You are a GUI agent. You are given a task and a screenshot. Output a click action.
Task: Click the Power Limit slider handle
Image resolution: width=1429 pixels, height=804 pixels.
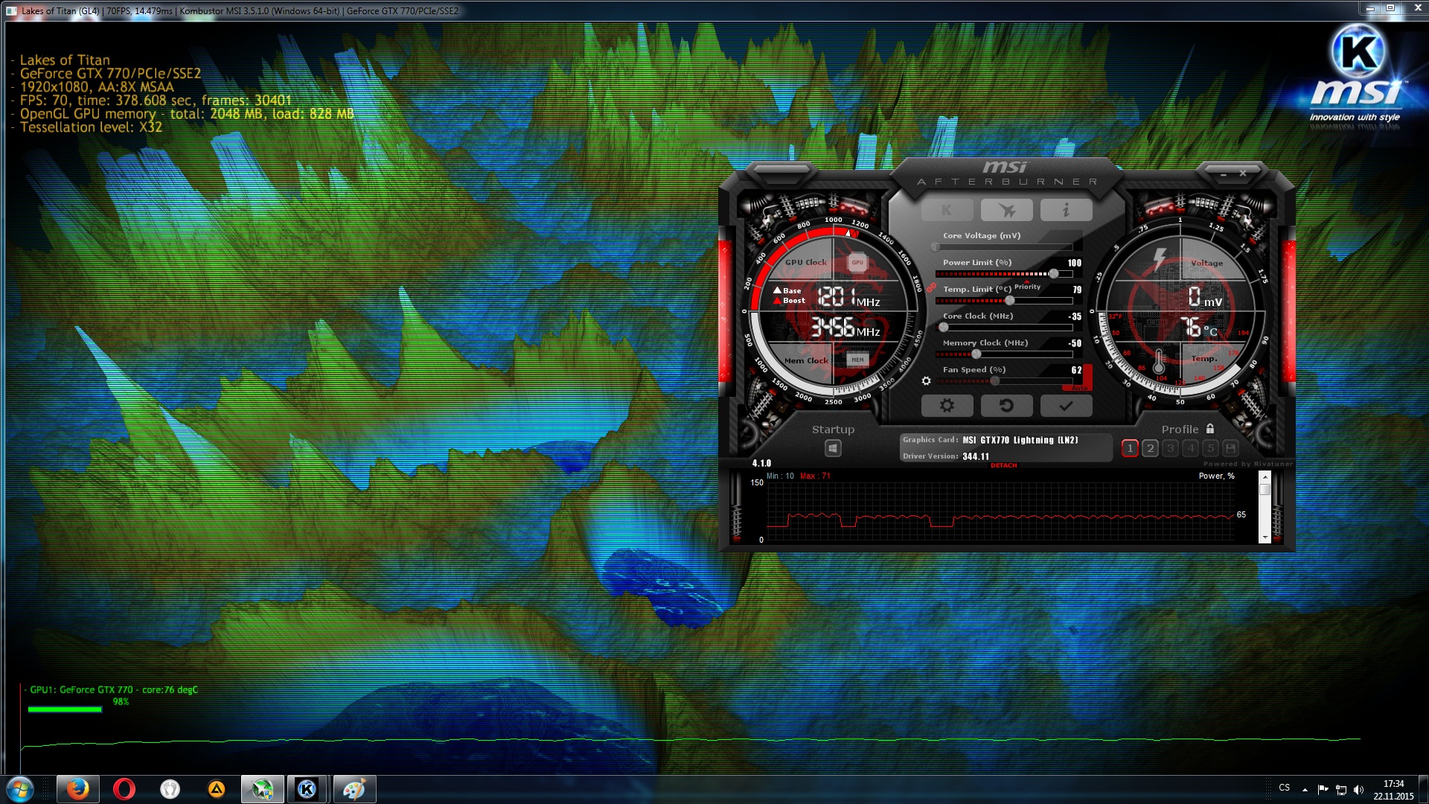tap(1053, 274)
